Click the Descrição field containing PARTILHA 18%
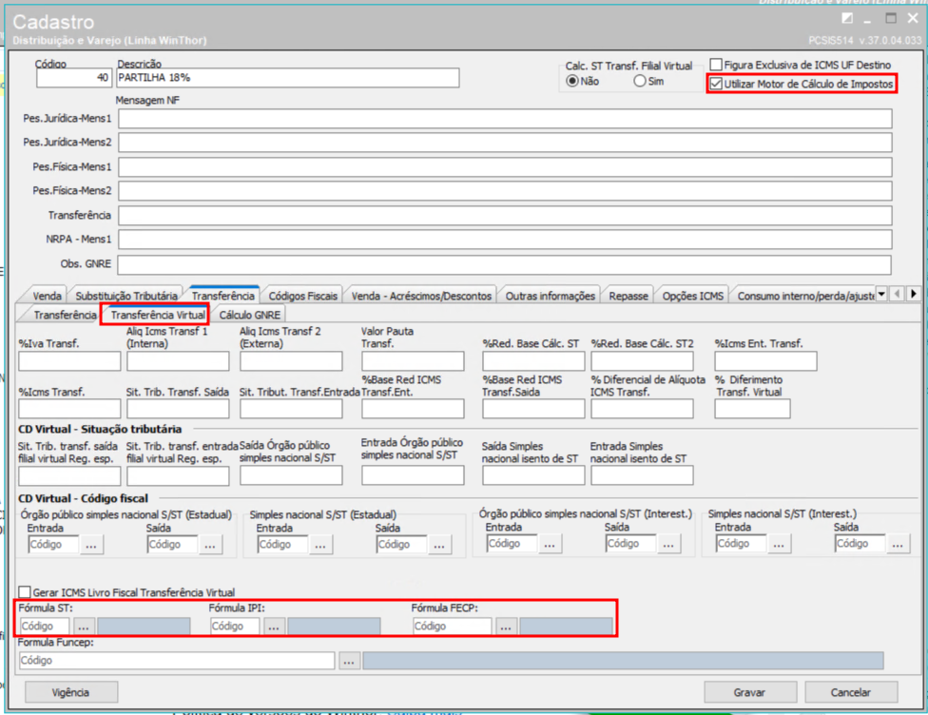This screenshot has height=715, width=928. point(288,78)
